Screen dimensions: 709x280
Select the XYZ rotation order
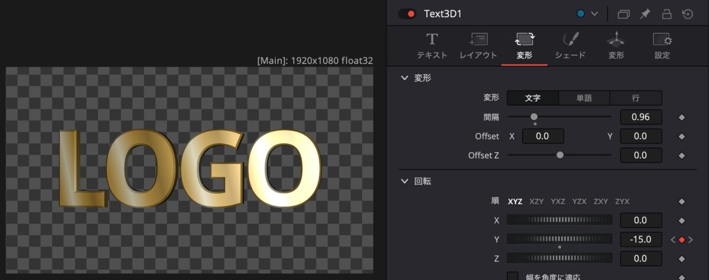(515, 201)
